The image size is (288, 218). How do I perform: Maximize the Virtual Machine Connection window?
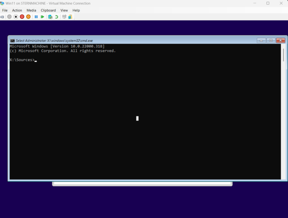click(x=268, y=3)
